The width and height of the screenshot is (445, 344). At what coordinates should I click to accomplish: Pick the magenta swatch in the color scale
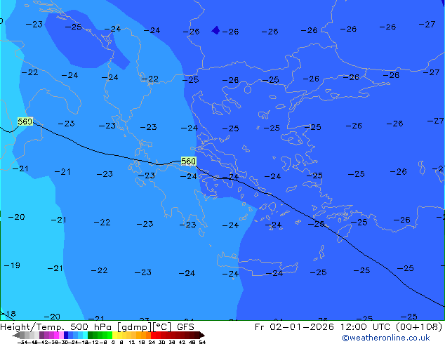56,335
